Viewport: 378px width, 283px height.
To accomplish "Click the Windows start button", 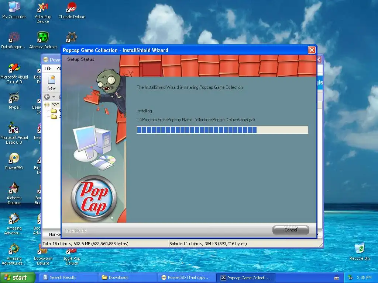I will [x=17, y=277].
